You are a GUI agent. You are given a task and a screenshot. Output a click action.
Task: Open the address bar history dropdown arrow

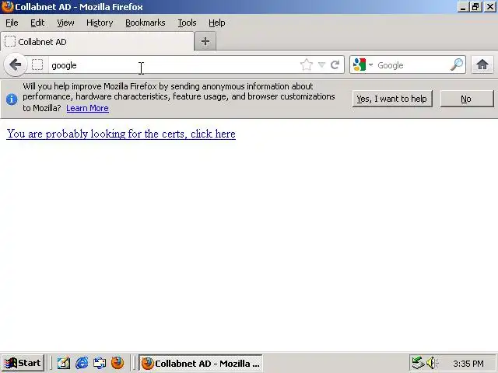pos(321,65)
